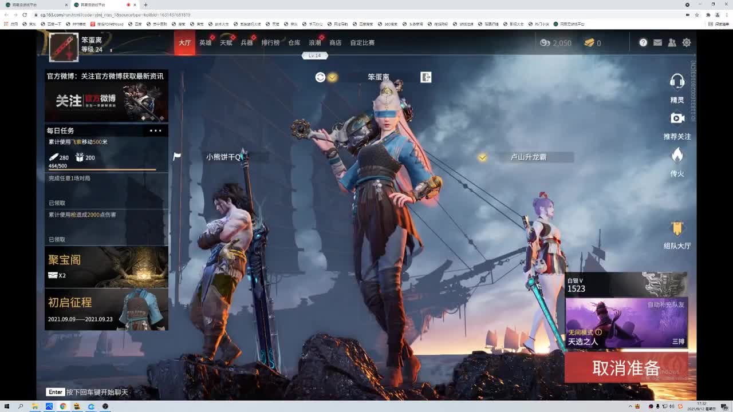Open the 百度一下 bookmark
This screenshot has width=733, height=412.
51,24
